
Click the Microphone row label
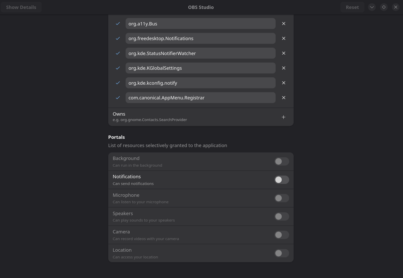coord(126,195)
